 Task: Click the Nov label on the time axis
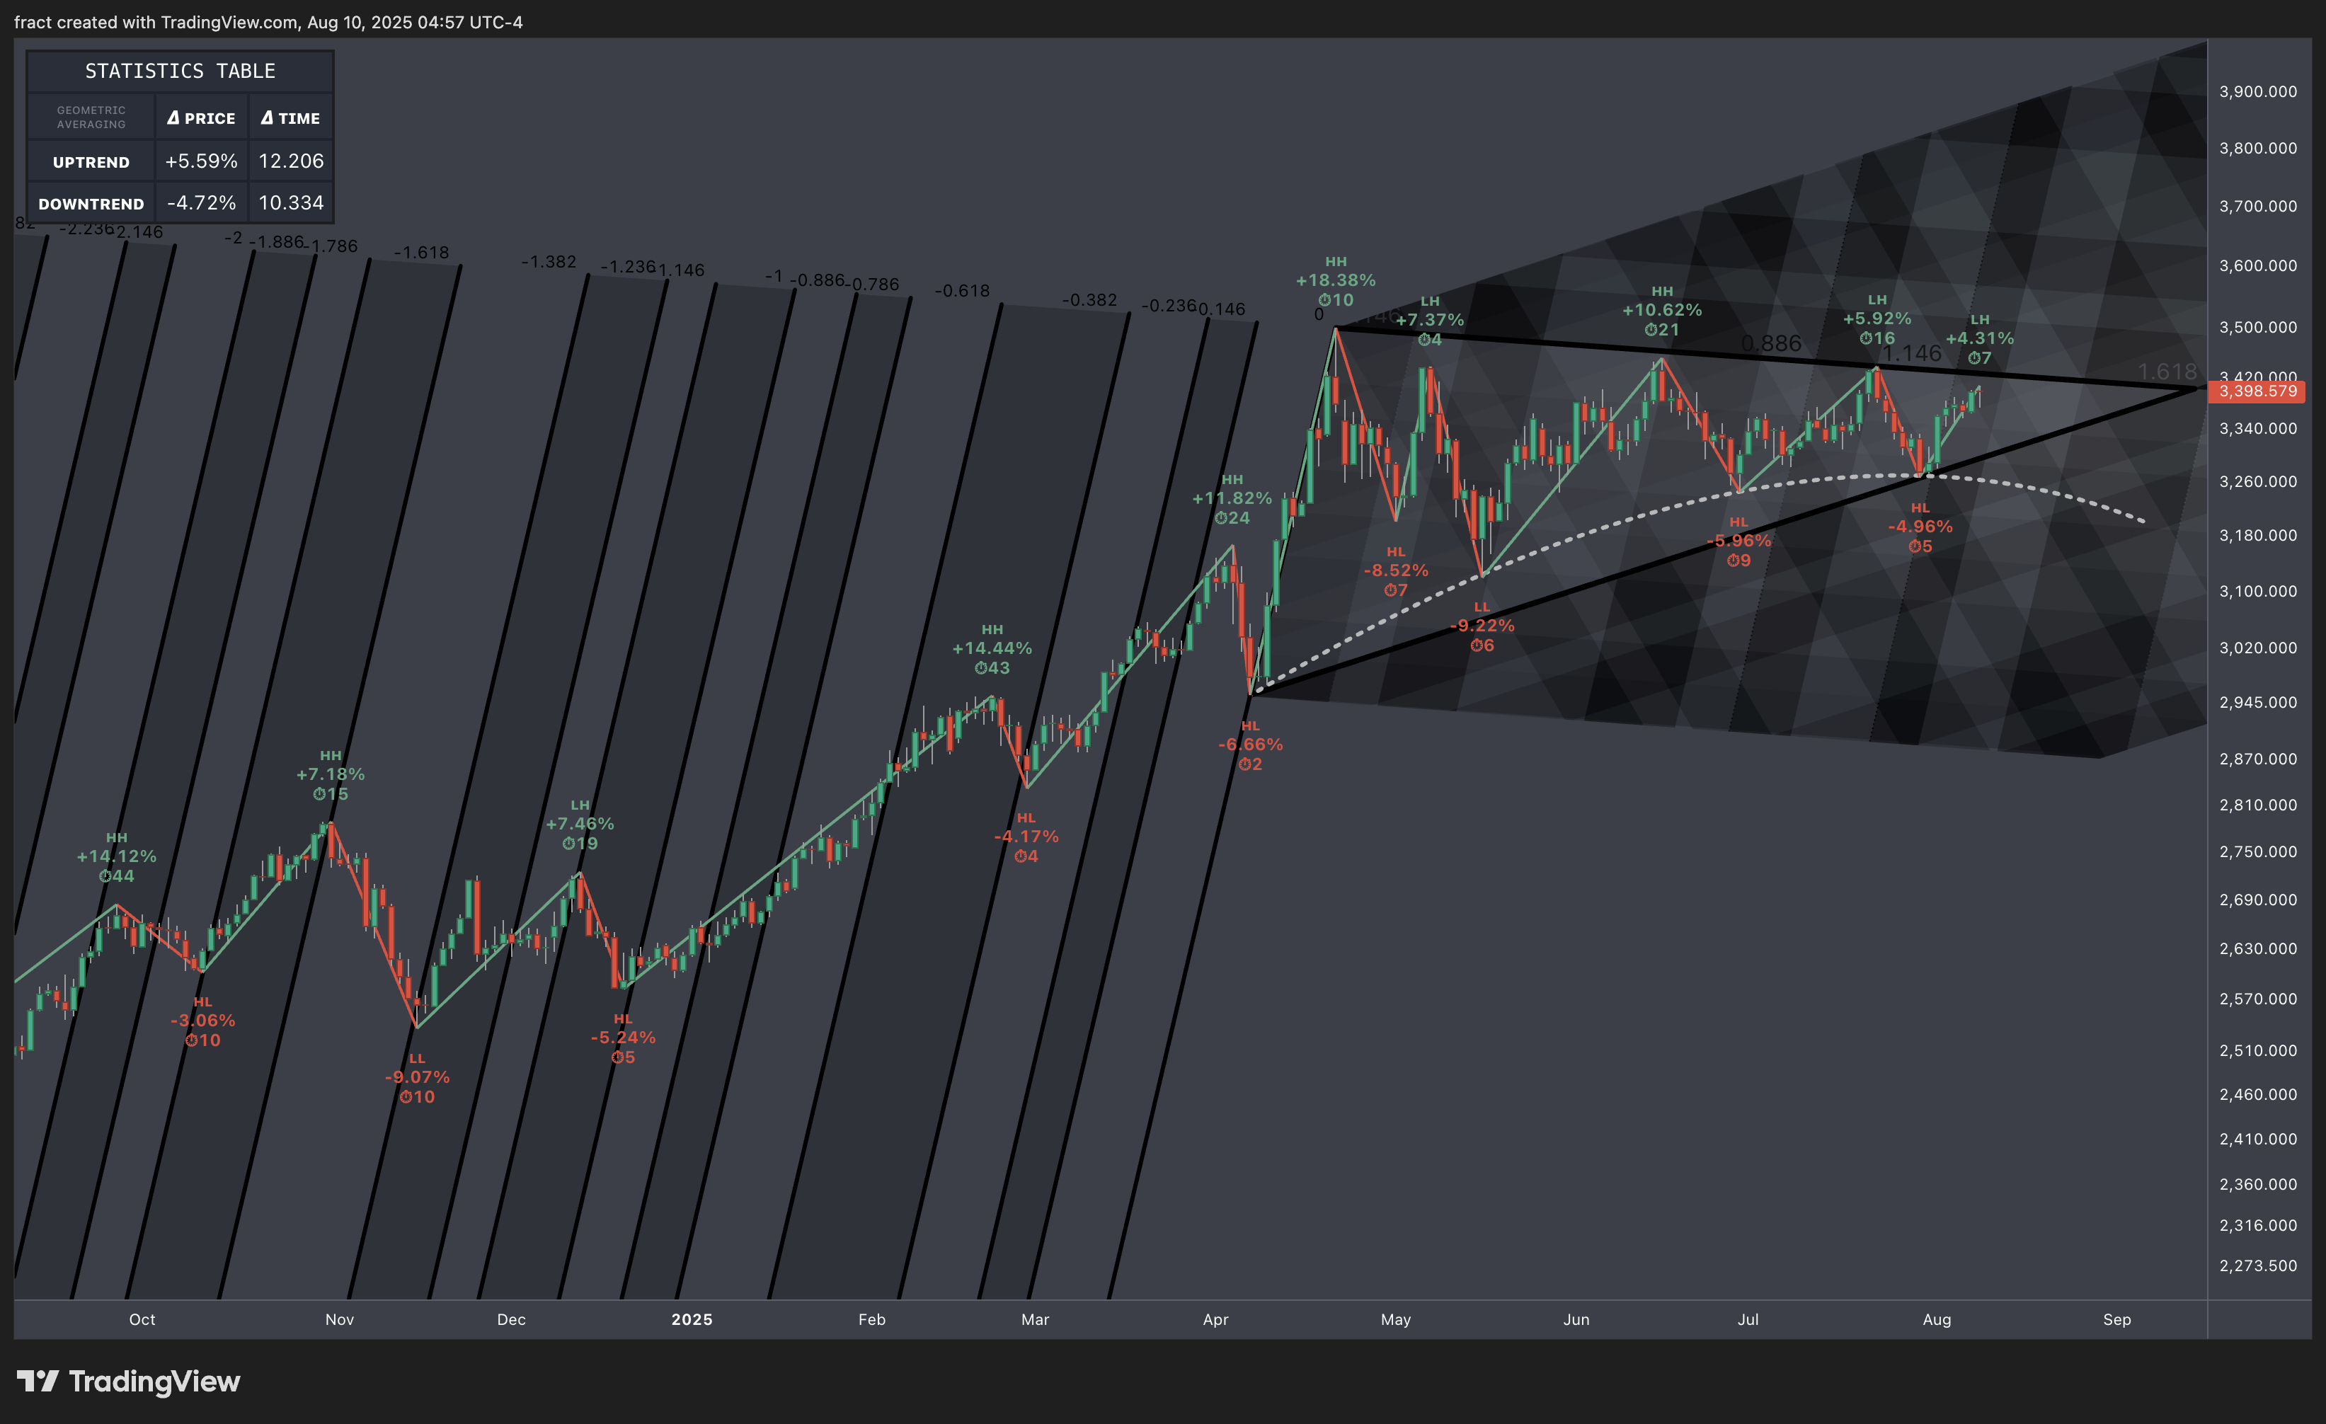click(x=340, y=1319)
